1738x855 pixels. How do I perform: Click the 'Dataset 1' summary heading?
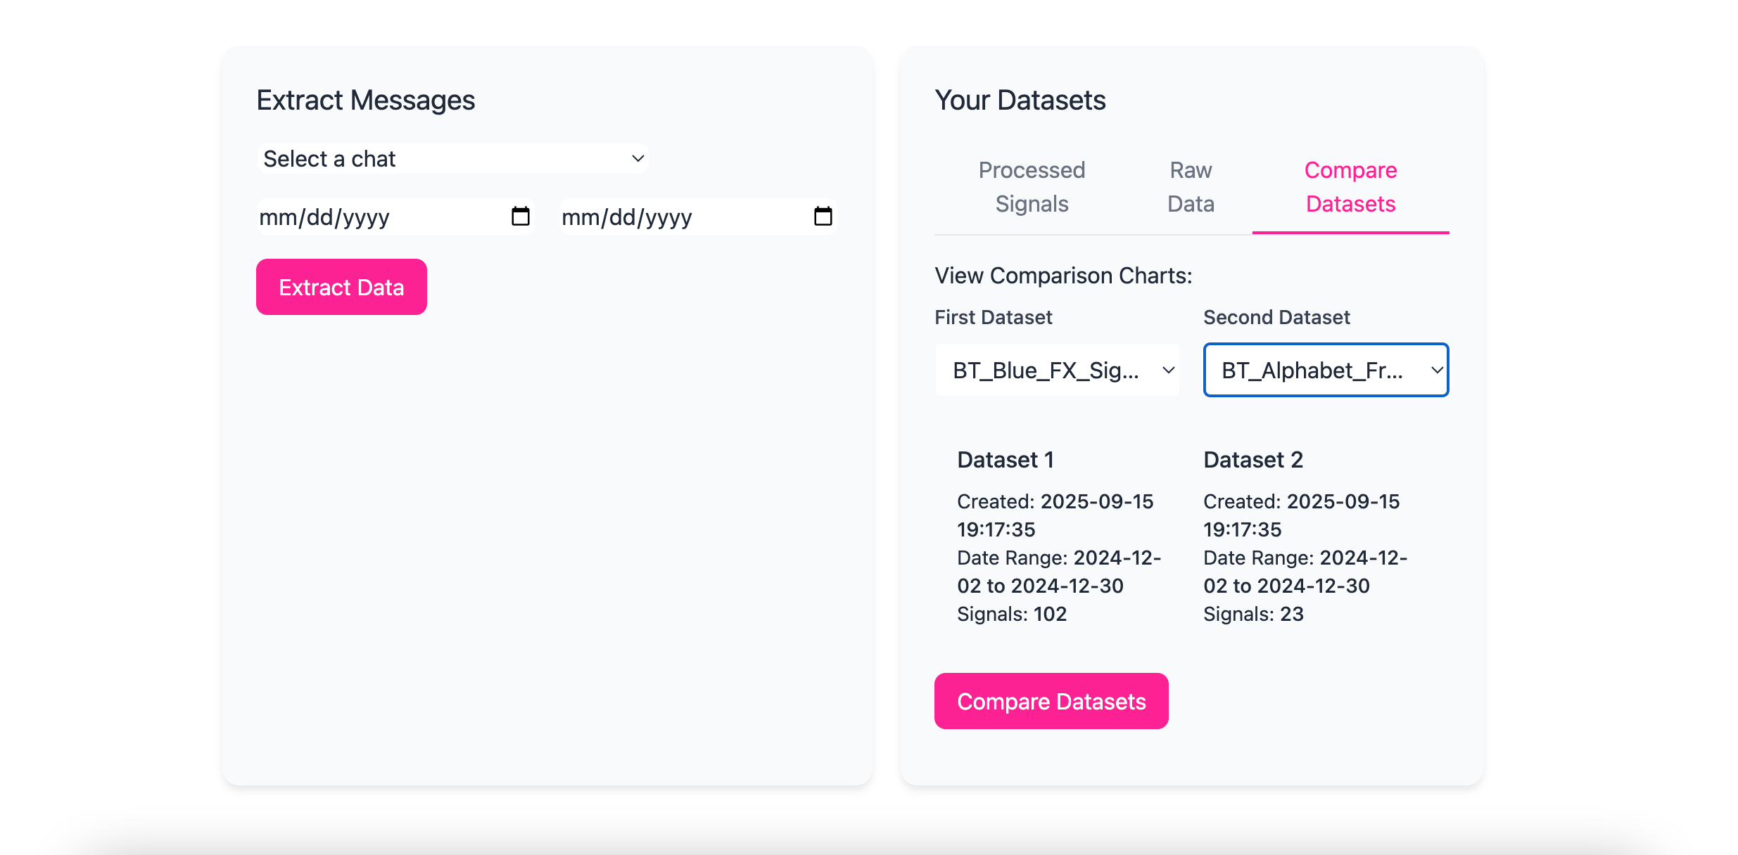pos(1006,460)
